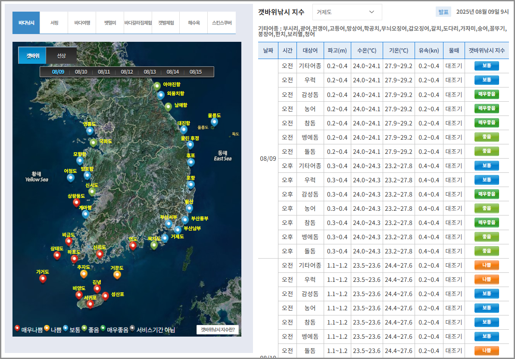Click the 아야진항 green map marker

pos(157,86)
